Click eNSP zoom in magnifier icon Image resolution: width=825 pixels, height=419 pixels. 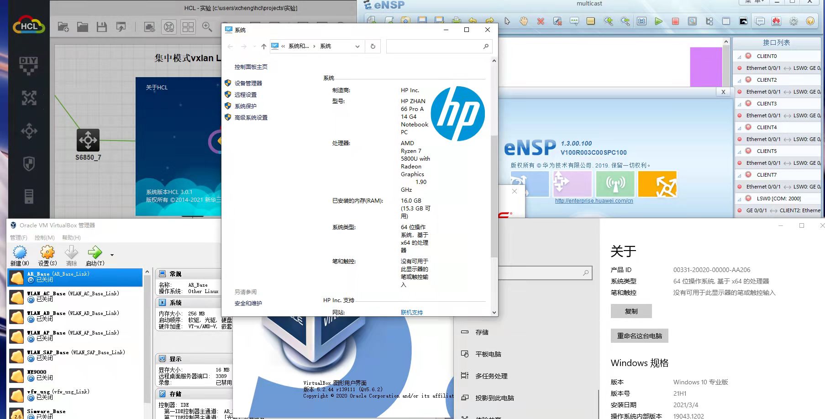[x=608, y=21]
